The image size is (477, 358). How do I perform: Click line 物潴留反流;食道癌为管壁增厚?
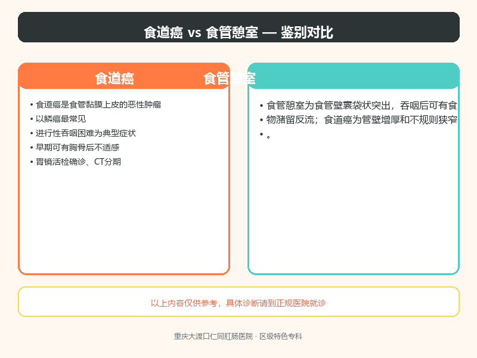point(362,120)
